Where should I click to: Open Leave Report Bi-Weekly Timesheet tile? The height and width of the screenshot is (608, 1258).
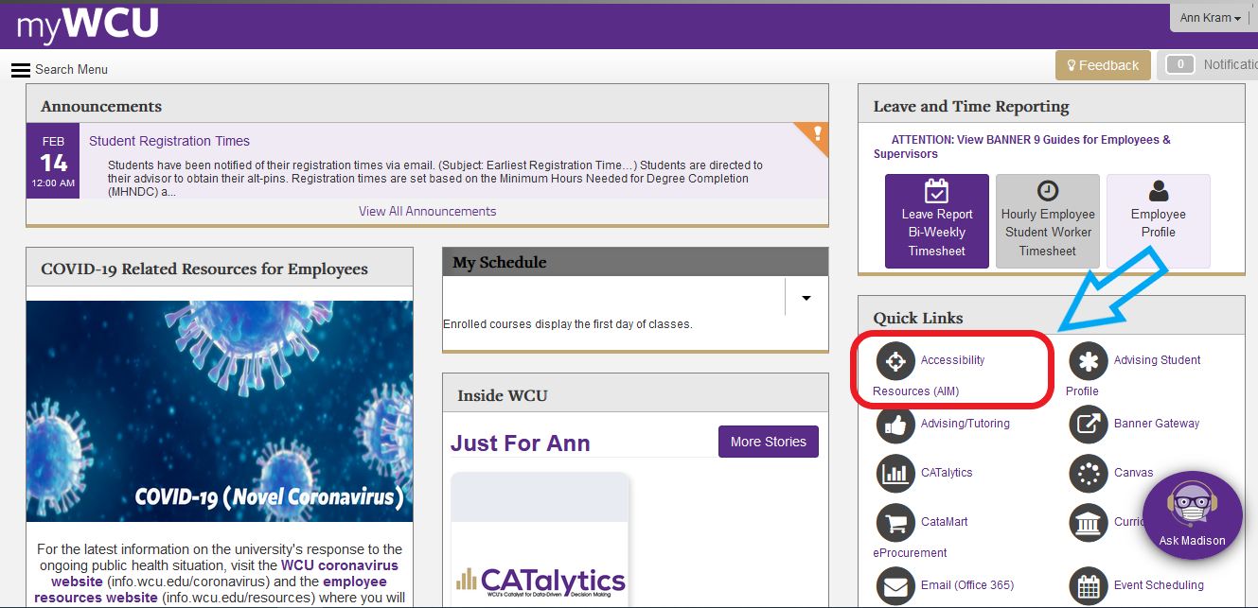click(937, 221)
